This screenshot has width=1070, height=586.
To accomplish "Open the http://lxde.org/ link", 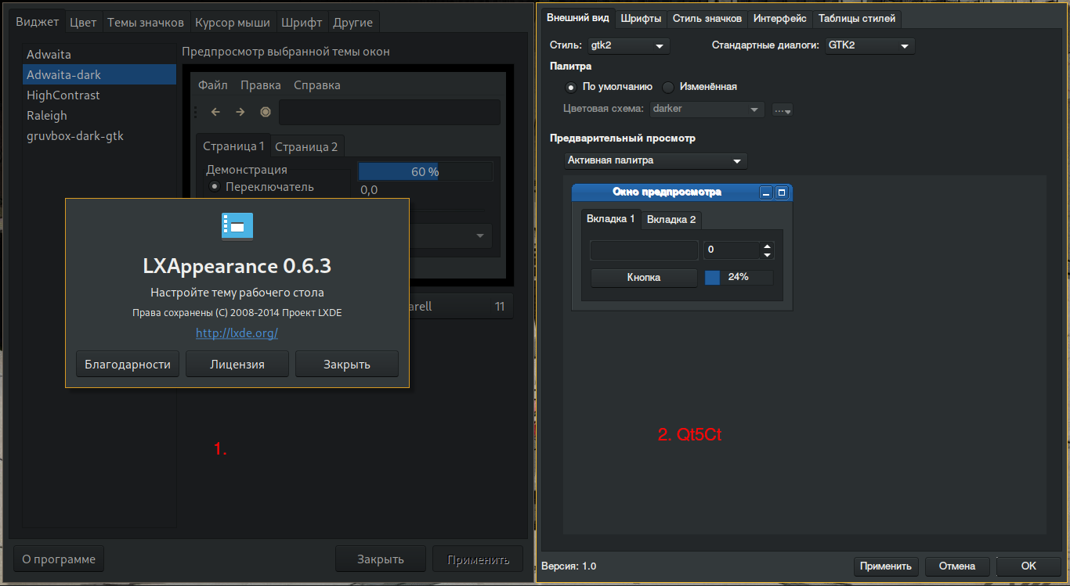I will point(237,333).
